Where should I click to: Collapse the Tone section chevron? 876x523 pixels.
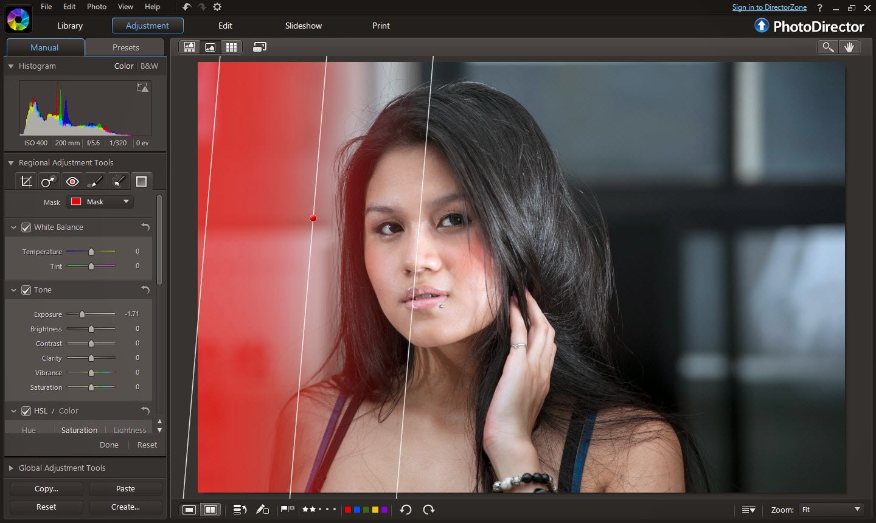click(13, 289)
